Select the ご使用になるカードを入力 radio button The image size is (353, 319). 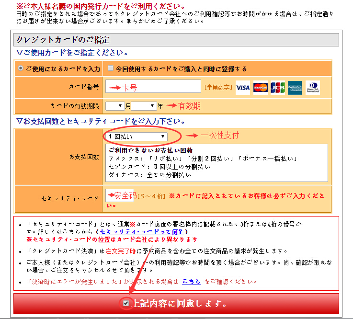tap(21, 68)
